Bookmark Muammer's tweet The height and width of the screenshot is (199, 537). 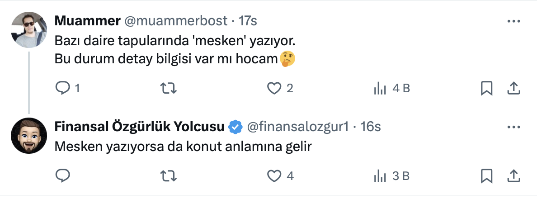[x=486, y=89]
